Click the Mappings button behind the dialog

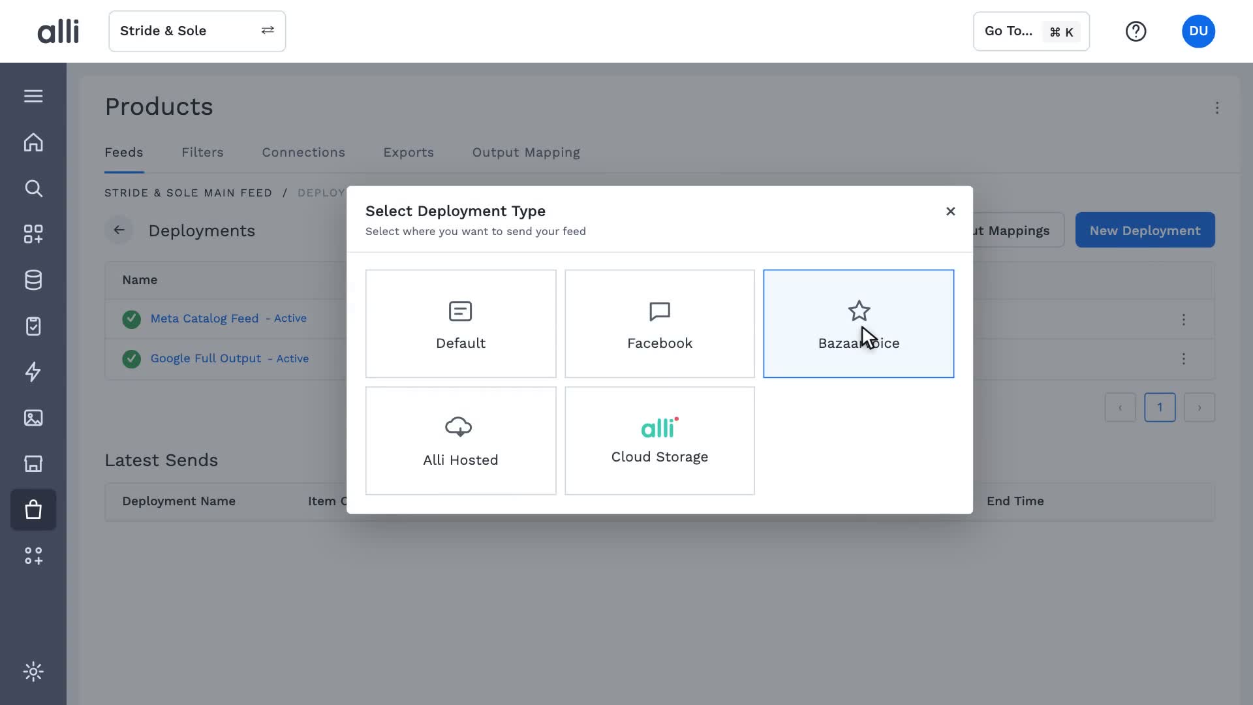pos(1018,230)
